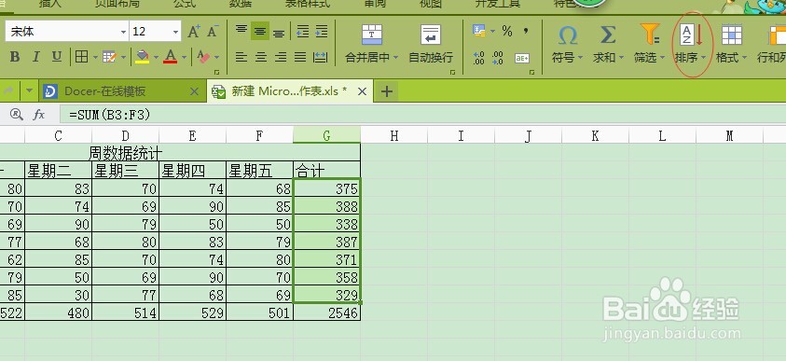Expand the 合并居中 dropdown arrow
This screenshot has height=361, width=786.
pos(395,58)
